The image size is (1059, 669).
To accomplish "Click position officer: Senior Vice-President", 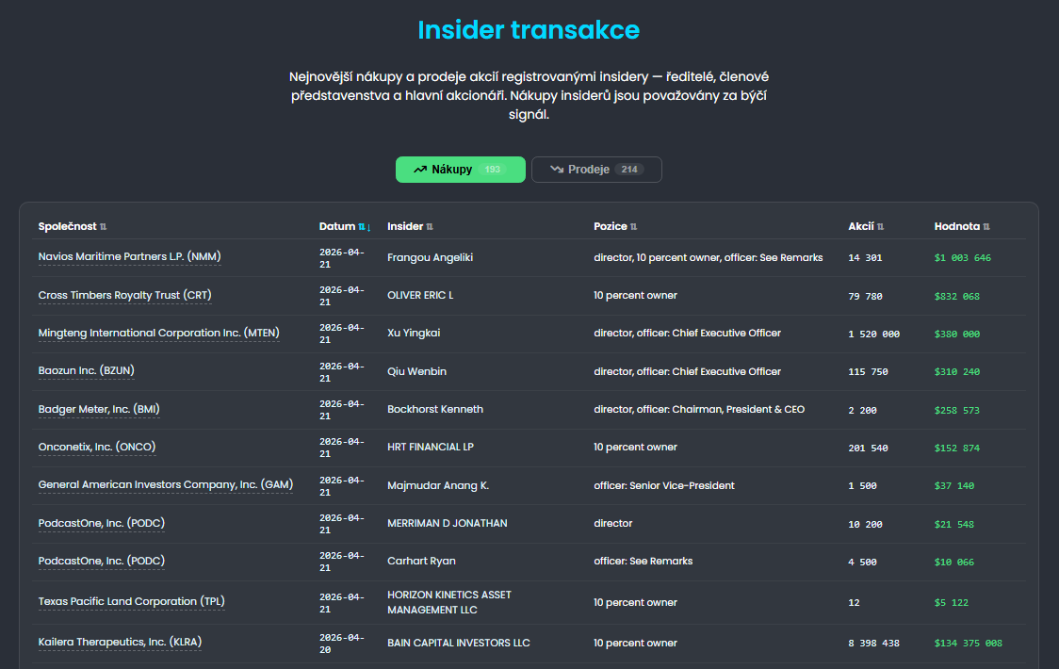I will click(x=664, y=486).
